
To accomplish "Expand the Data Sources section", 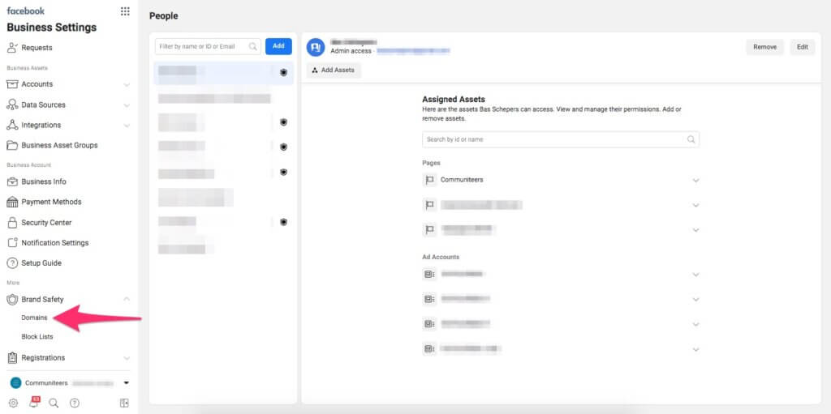I will (x=127, y=105).
